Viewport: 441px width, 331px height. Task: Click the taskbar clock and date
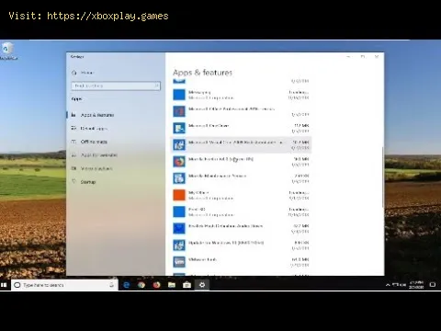click(x=416, y=285)
